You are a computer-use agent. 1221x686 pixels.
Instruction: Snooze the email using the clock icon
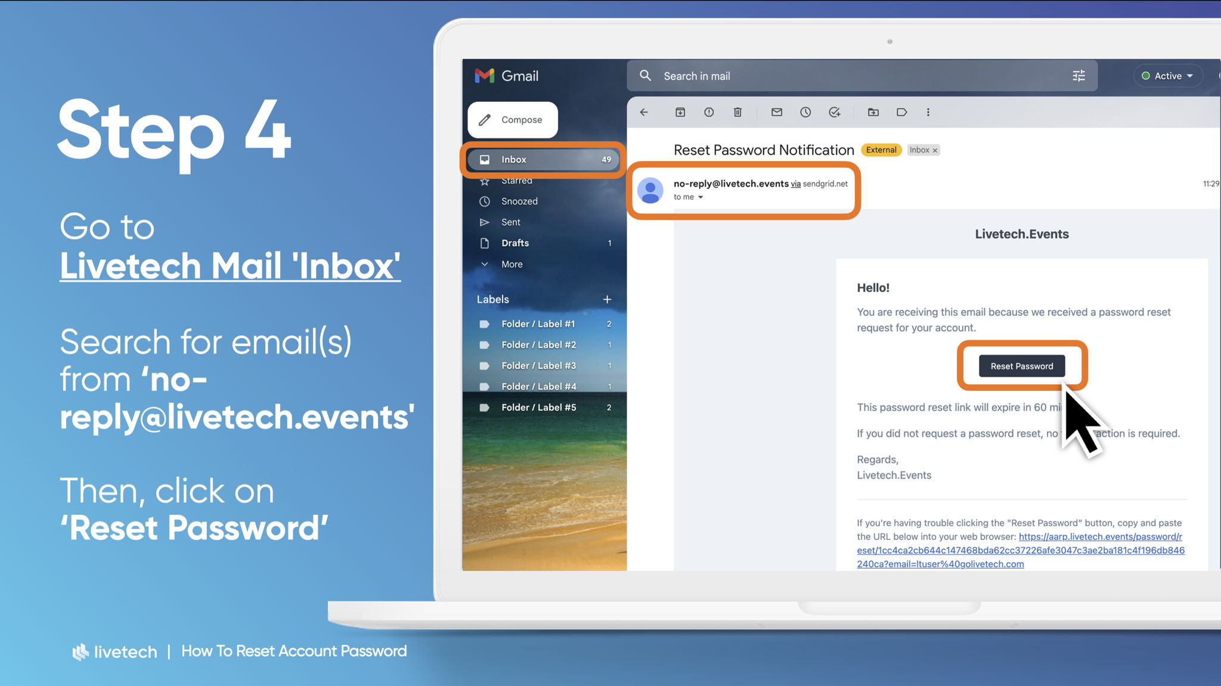[805, 112]
